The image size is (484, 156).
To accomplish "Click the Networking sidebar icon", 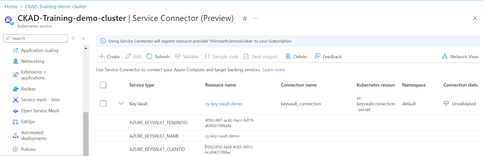I will (15, 61).
